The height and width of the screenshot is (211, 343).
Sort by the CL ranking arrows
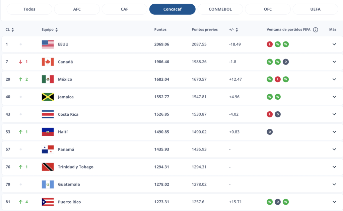pyautogui.click(x=13, y=30)
